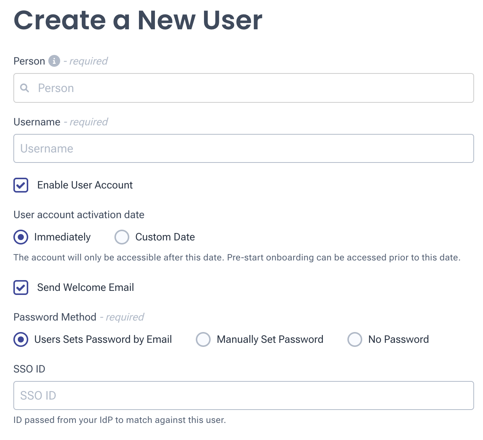Click inside the SSO ID input box

pyautogui.click(x=244, y=395)
